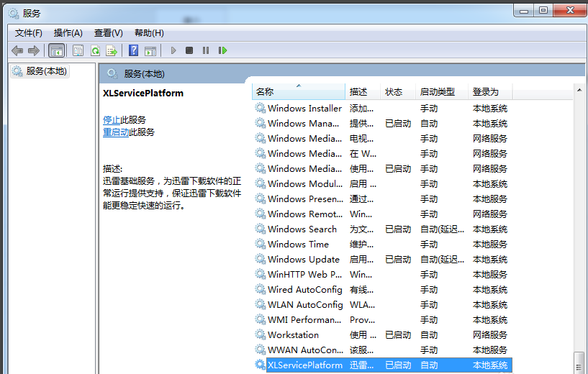588x374 pixels.
Task: Click 本地服务 login of Windows Time row
Action: pyautogui.click(x=489, y=244)
